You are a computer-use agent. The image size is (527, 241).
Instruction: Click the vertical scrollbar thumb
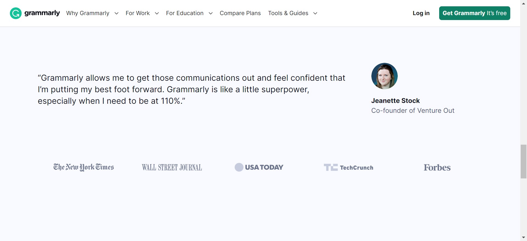[523, 161]
